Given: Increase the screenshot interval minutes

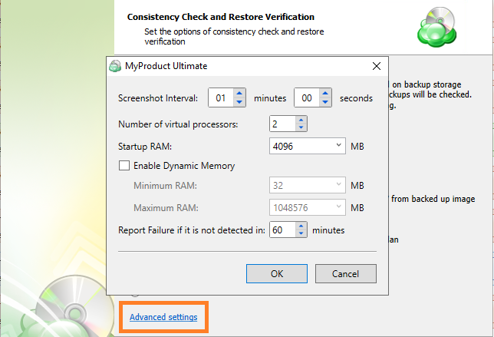Looking at the screenshot, I should click(239, 94).
